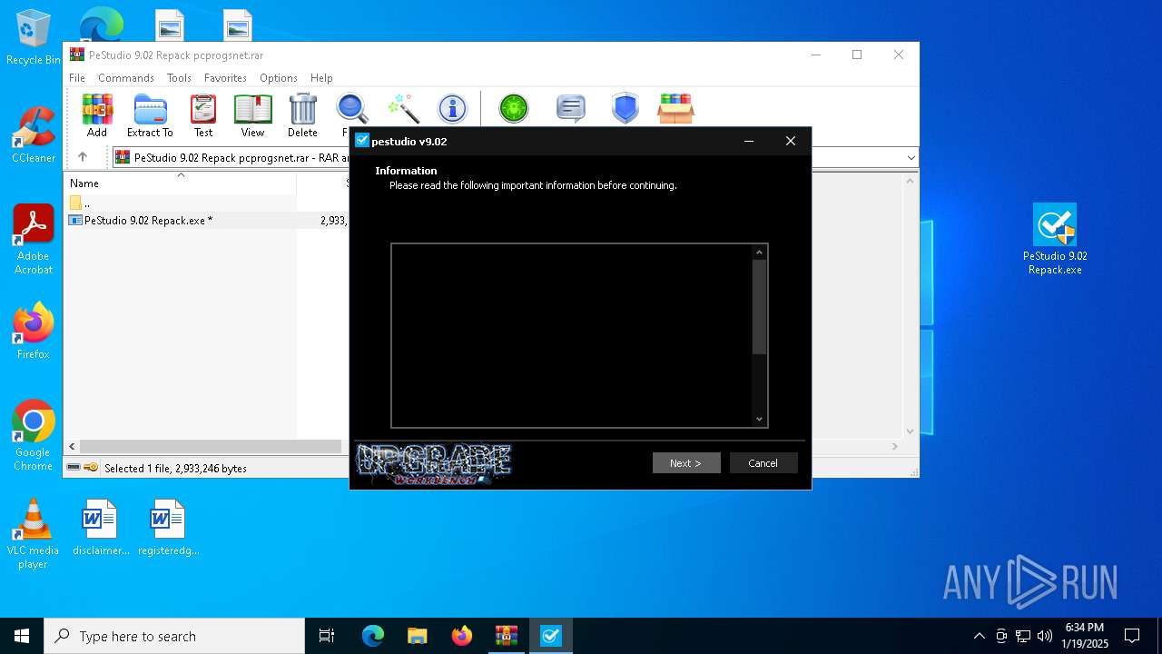This screenshot has height=654, width=1162.
Task: Open Microsoft Edge from taskbar
Action: (373, 636)
